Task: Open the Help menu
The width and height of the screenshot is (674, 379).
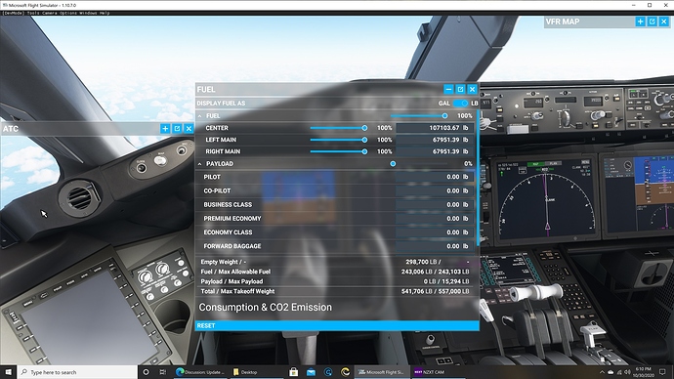Action: (105, 13)
